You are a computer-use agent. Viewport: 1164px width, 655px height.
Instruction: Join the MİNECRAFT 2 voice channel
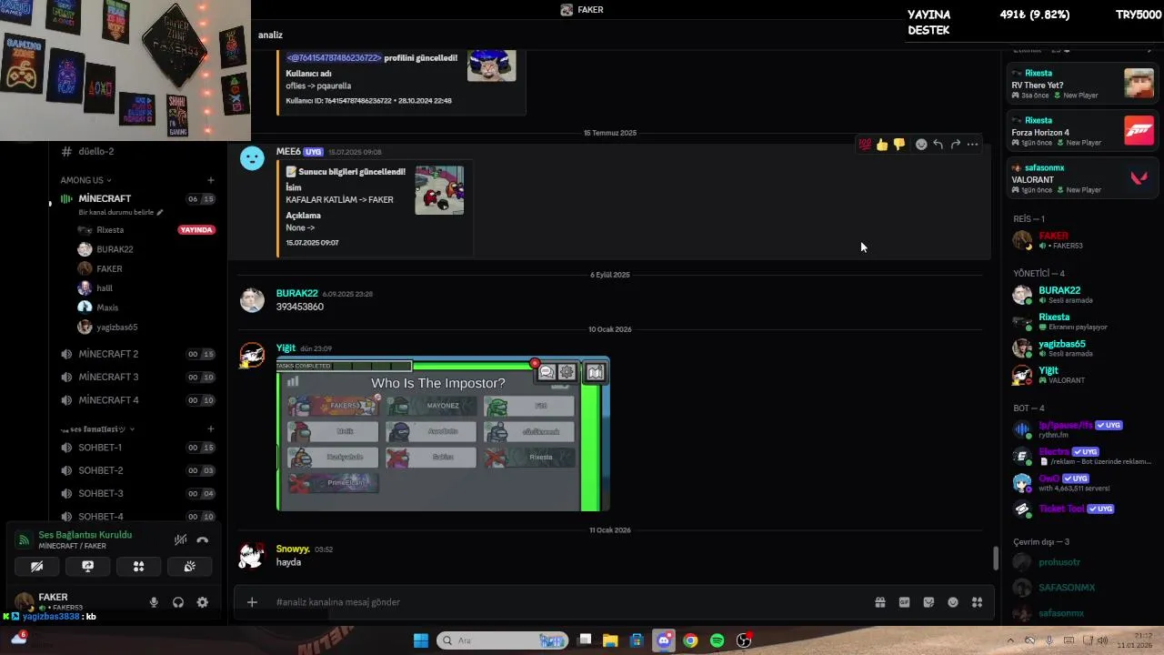coord(136,354)
